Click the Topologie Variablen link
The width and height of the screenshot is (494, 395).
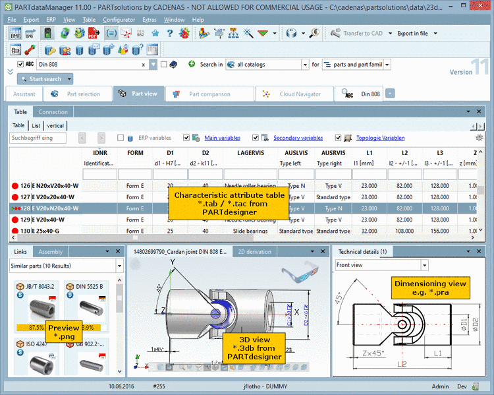(x=380, y=138)
